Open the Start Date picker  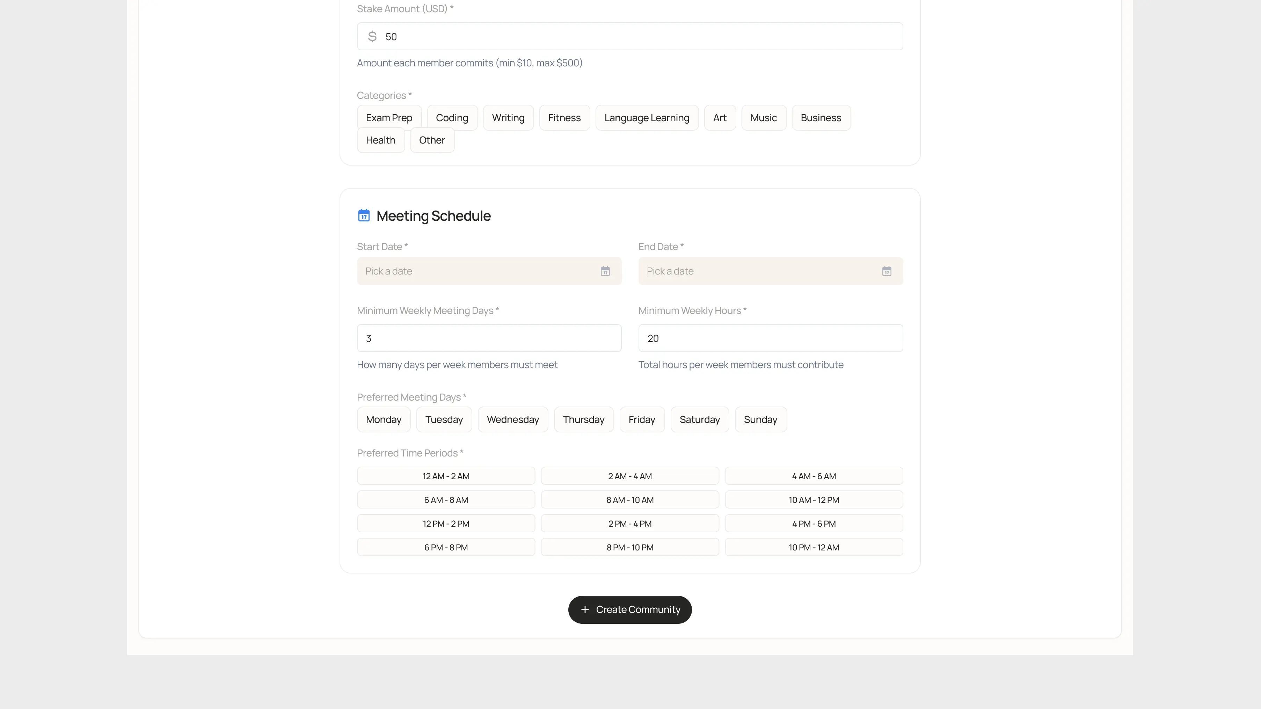point(480,271)
